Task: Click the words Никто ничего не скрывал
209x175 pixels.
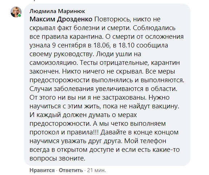Action: click(x=103, y=71)
